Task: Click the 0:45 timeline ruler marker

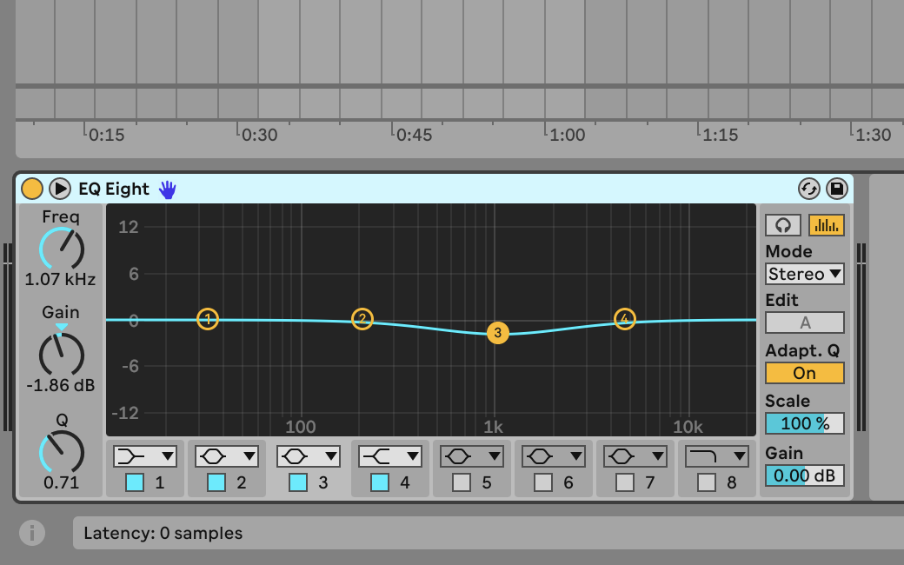Action: [x=414, y=135]
